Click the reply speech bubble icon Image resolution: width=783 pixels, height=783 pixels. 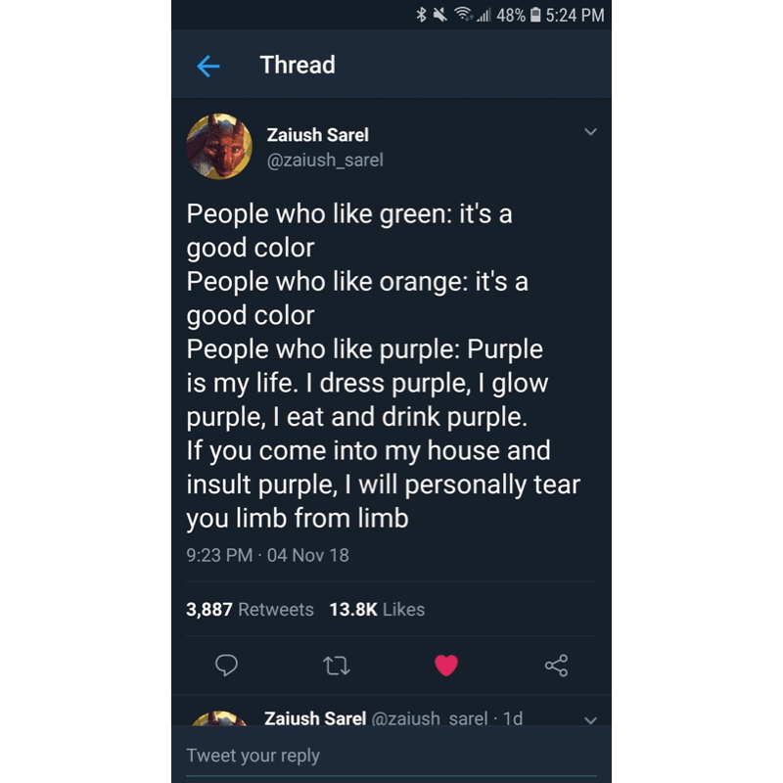[x=226, y=666]
